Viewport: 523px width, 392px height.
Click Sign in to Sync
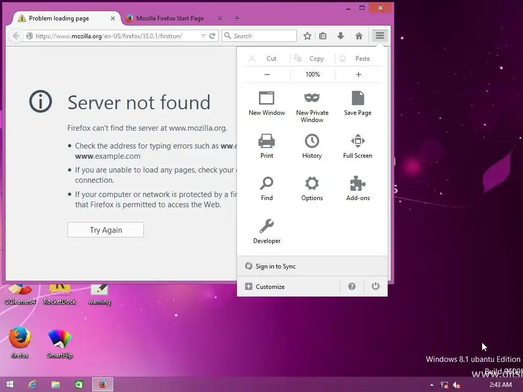click(x=312, y=266)
